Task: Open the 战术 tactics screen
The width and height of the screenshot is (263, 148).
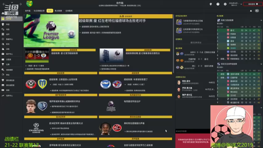Action: pos(12,34)
